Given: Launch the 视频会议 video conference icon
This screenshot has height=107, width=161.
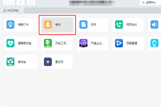Looking at the screenshot, I should [x=119, y=24].
